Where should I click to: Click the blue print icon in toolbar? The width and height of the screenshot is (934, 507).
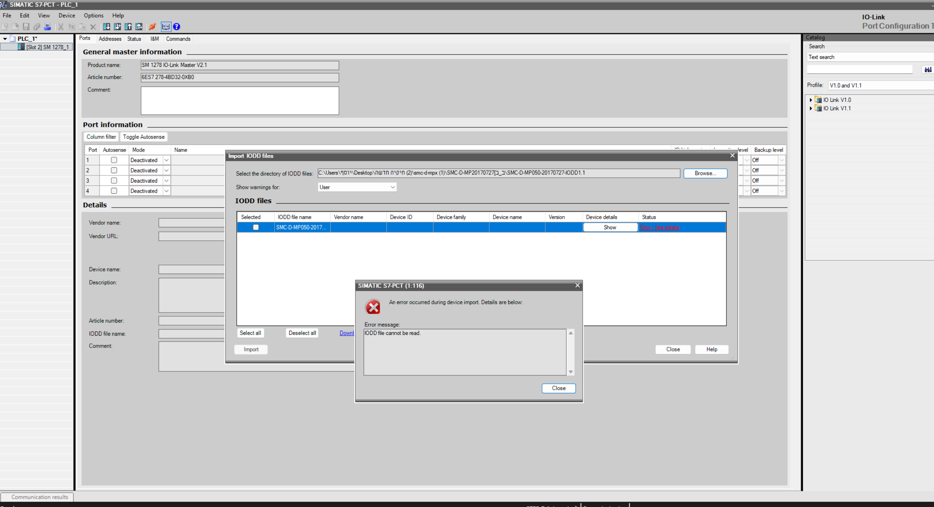(x=47, y=27)
